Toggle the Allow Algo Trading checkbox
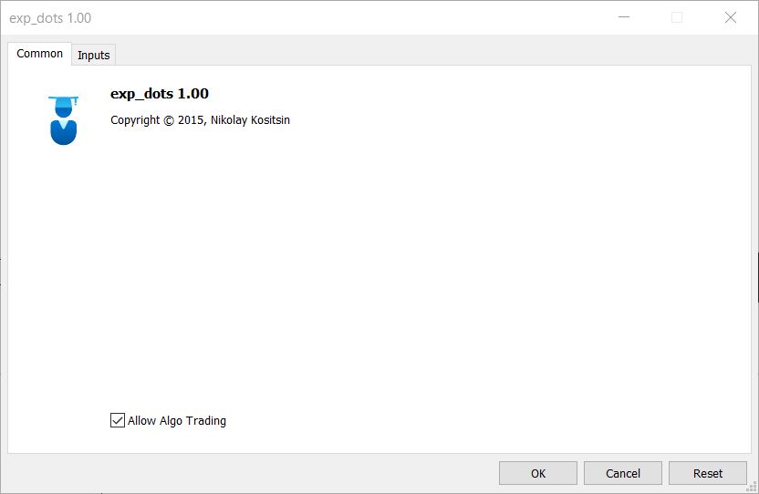The width and height of the screenshot is (759, 494). pyautogui.click(x=117, y=420)
